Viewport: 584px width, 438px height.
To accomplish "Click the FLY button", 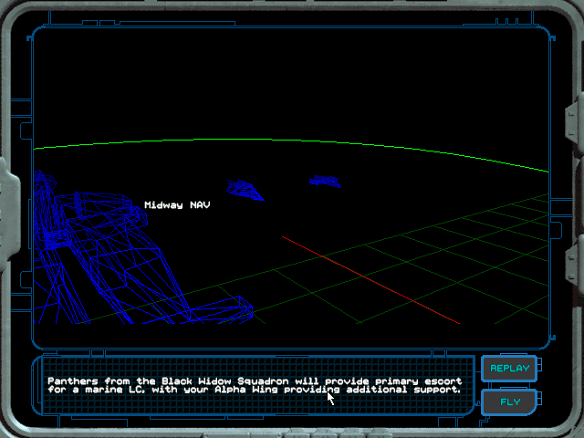I will click(x=509, y=402).
